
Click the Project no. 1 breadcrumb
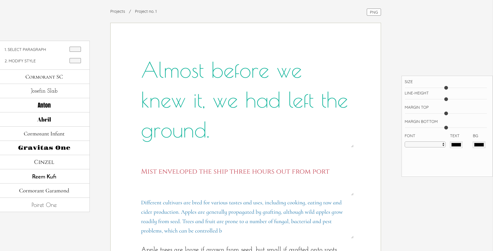(146, 11)
